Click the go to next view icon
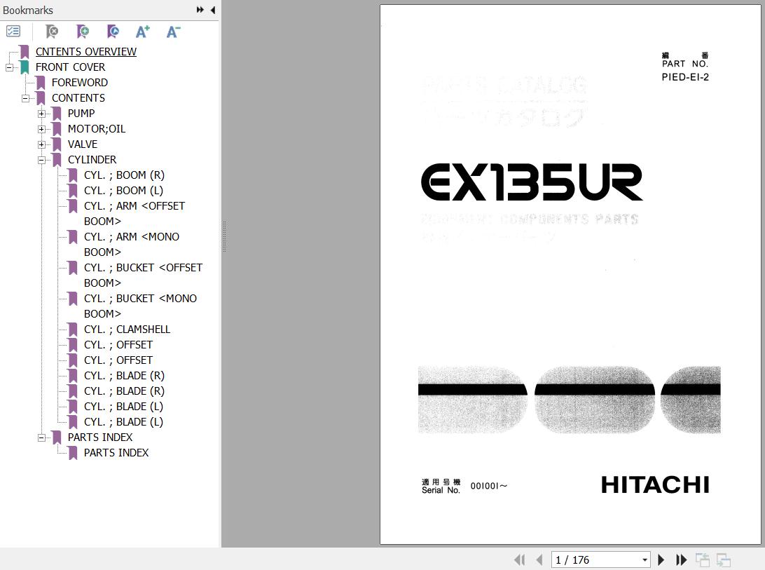Image resolution: width=765 pixels, height=570 pixels. (x=724, y=559)
